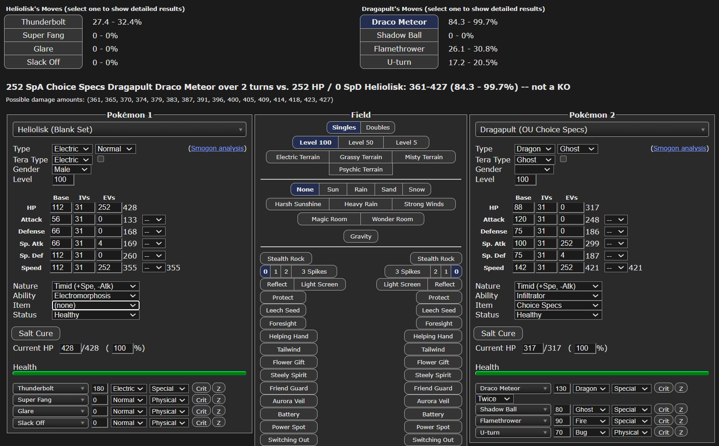Enable Grassy Terrain on the field
The width and height of the screenshot is (719, 446).
[x=361, y=157]
